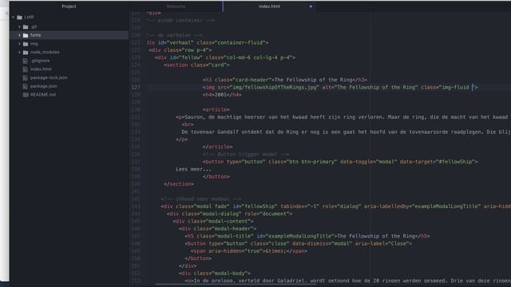This screenshot has width=511, height=287.
Task: Click the opening article tag line
Action: coord(216,110)
